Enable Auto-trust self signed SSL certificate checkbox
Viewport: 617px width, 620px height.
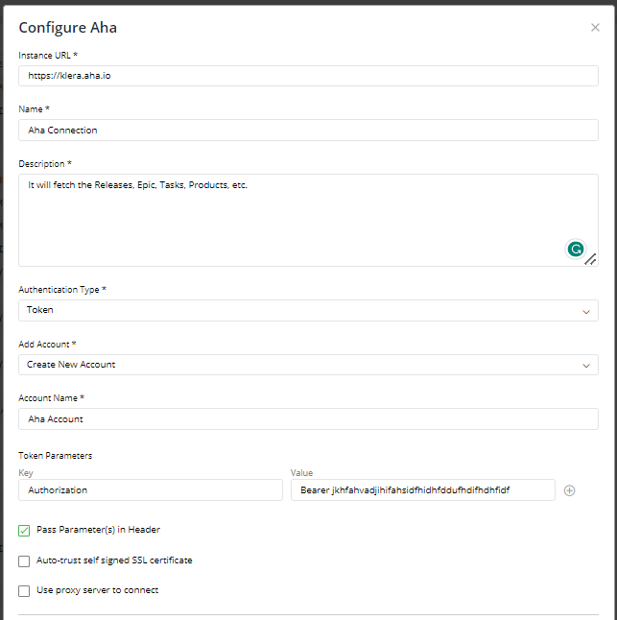pos(24,561)
